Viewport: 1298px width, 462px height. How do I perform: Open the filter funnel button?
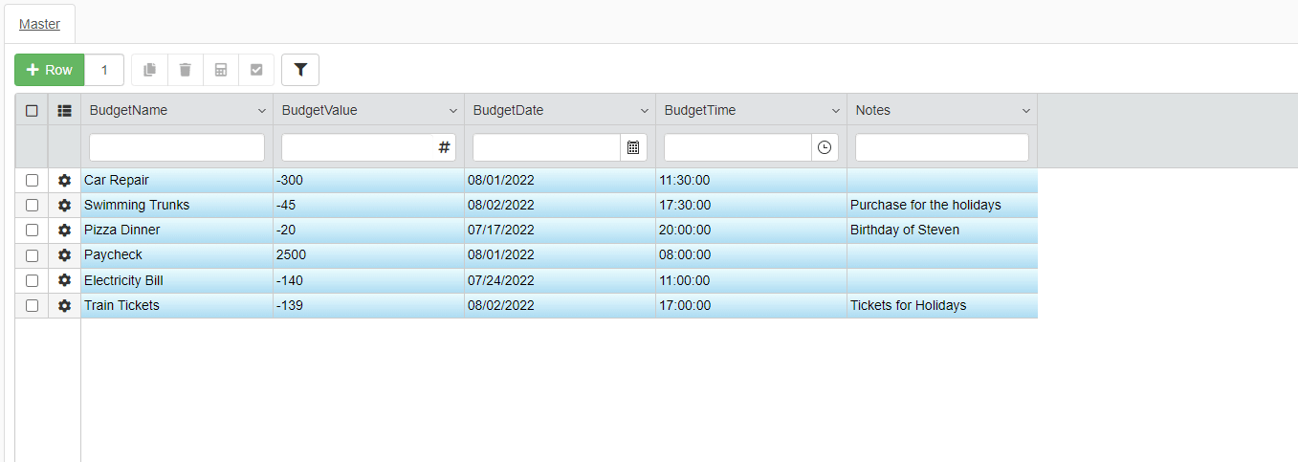click(x=300, y=70)
